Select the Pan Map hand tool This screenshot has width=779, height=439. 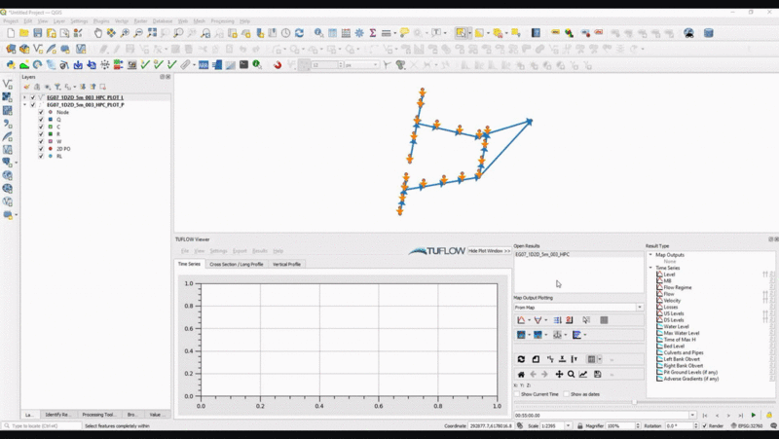pos(98,33)
